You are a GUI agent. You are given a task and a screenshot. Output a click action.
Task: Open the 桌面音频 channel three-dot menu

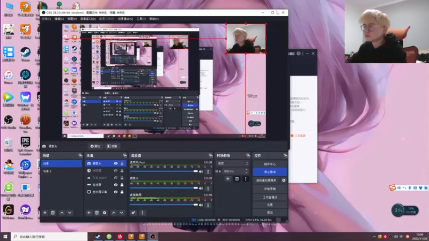click(208, 205)
